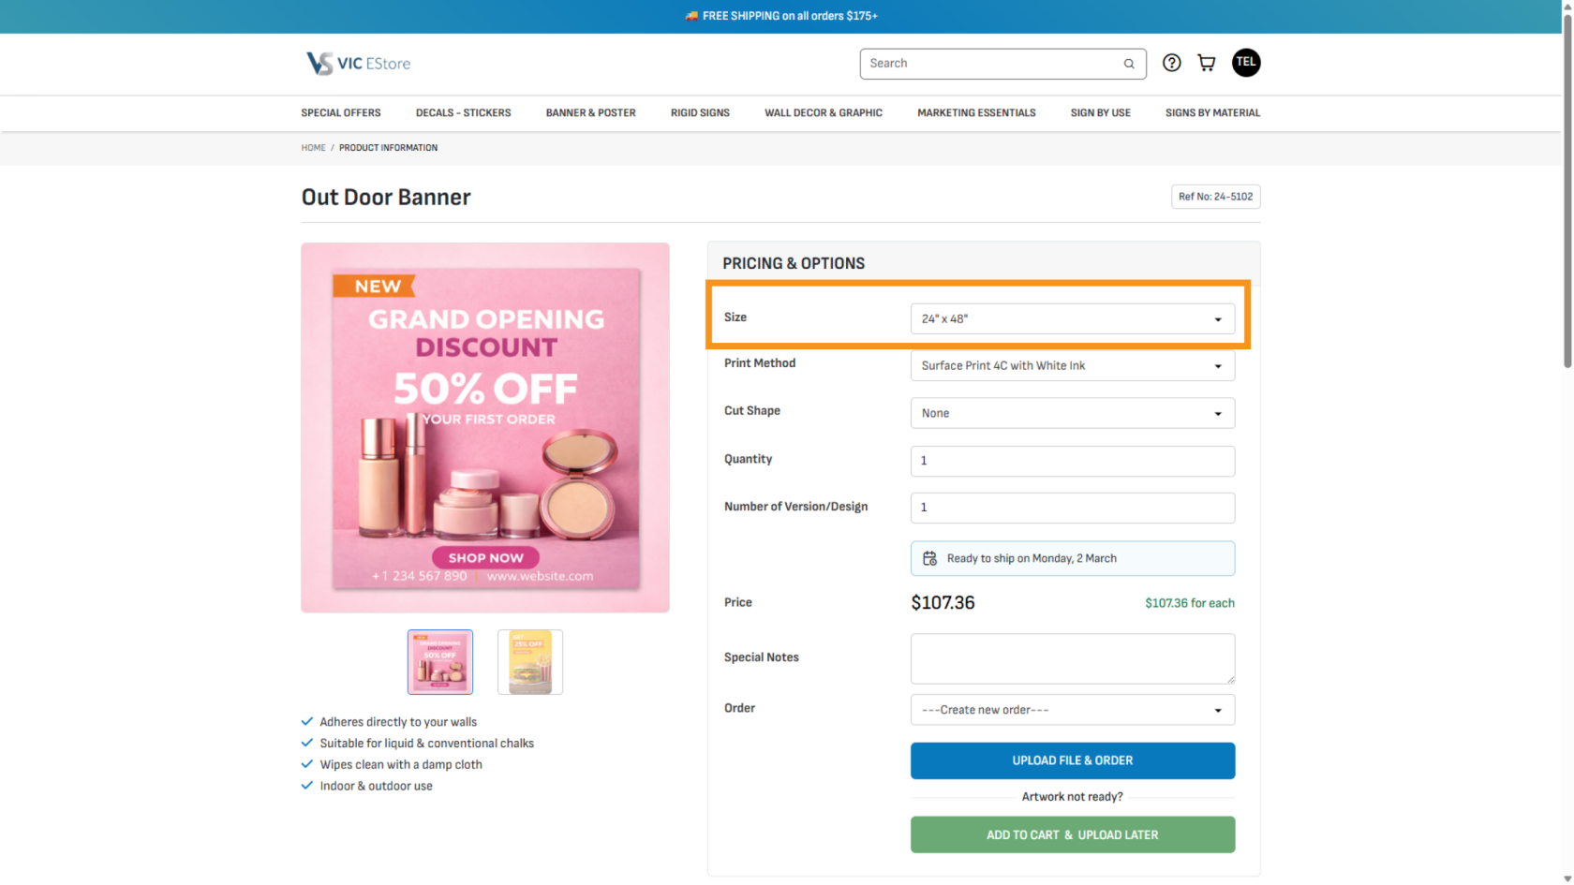Select the yellow burger banner thumbnail
This screenshot has width=1574, height=885.
(x=529, y=662)
